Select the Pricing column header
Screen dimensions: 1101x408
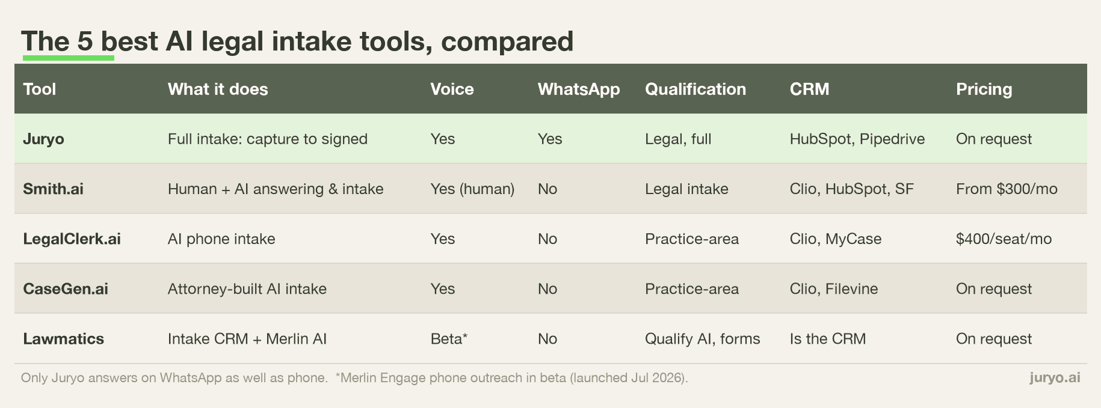click(x=984, y=89)
